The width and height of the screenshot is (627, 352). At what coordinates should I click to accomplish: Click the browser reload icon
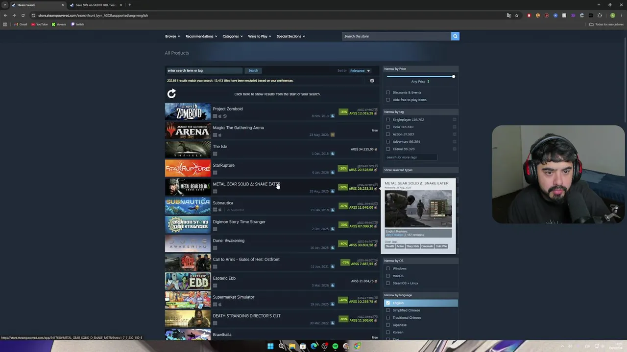(23, 15)
